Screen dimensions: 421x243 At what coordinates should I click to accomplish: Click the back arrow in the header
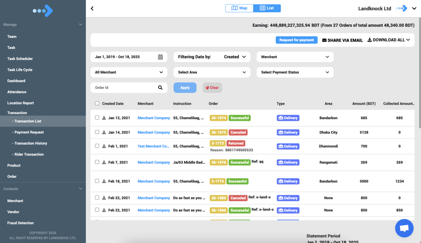(x=92, y=9)
